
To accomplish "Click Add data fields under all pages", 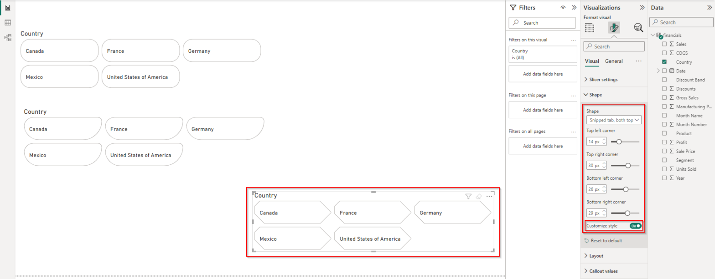I will 543,146.
